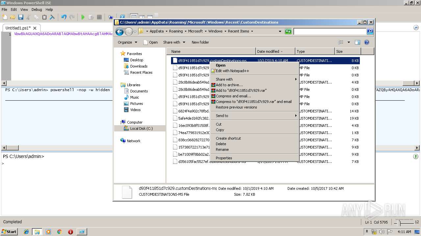Choose Delete in the context menu
Image resolution: width=421 pixels, height=236 pixels.
255,144
